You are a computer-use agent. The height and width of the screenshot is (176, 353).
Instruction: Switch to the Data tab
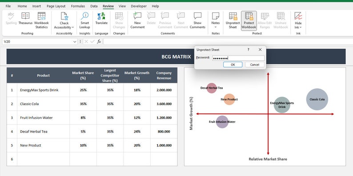pos(94,6)
